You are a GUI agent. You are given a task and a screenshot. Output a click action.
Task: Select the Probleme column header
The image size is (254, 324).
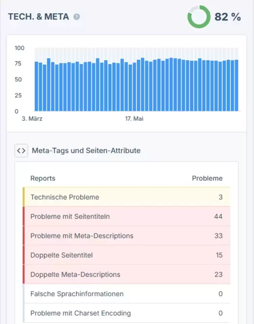tap(207, 178)
